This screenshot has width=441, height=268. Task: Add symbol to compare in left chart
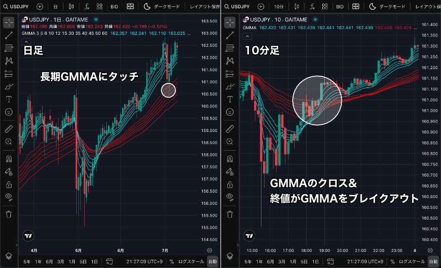[x=39, y=6]
